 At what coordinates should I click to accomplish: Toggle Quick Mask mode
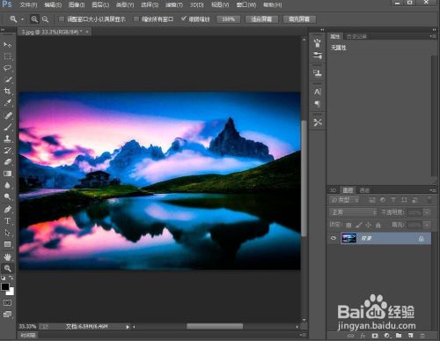coord(7,302)
